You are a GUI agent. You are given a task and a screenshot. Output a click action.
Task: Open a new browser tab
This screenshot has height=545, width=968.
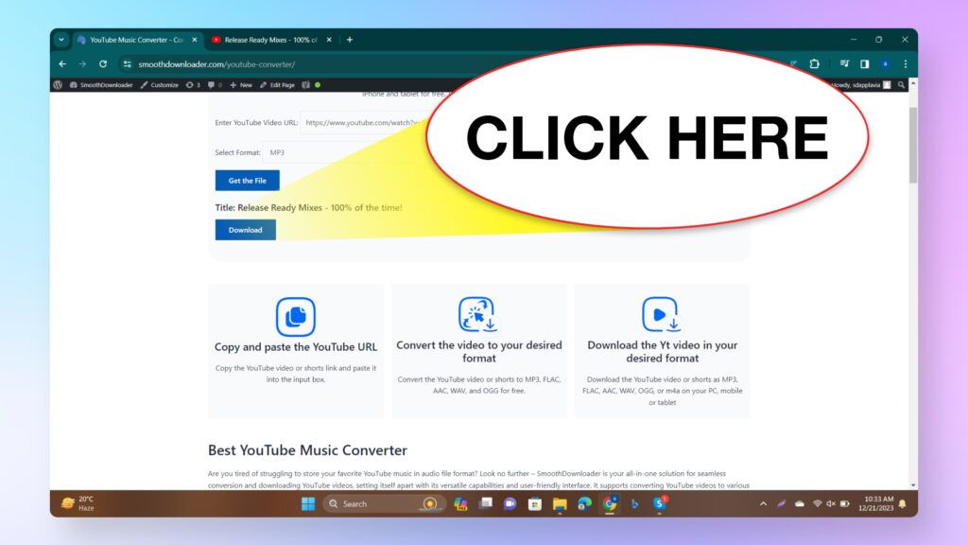pyautogui.click(x=350, y=40)
